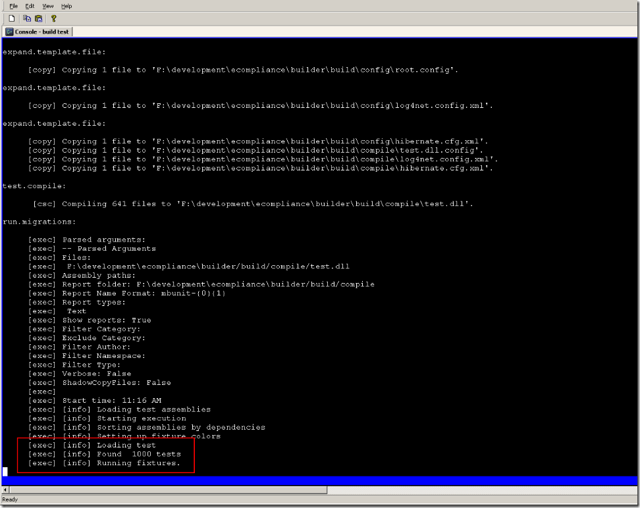Image resolution: width=640 pixels, height=508 pixels.
Task: Click the Copy toolbar icon
Action: (27, 18)
